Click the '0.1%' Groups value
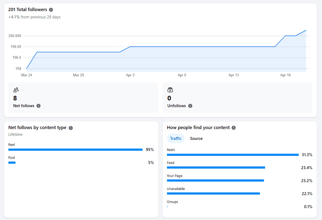 [308, 207]
